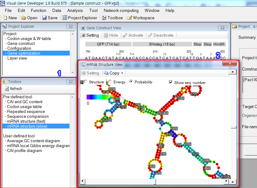The width and height of the screenshot is (257, 188).
Task: Click the New project toolbar icon
Action: pyautogui.click(x=5, y=18)
